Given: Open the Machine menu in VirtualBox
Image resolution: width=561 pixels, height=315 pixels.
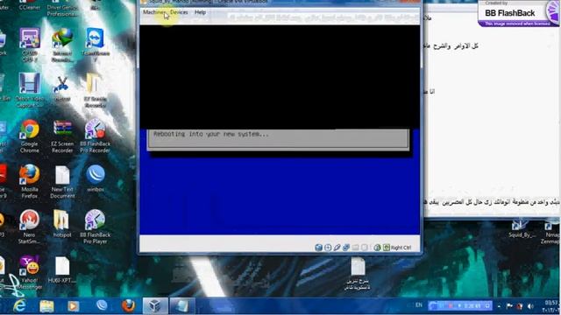Looking at the screenshot, I should (x=154, y=12).
